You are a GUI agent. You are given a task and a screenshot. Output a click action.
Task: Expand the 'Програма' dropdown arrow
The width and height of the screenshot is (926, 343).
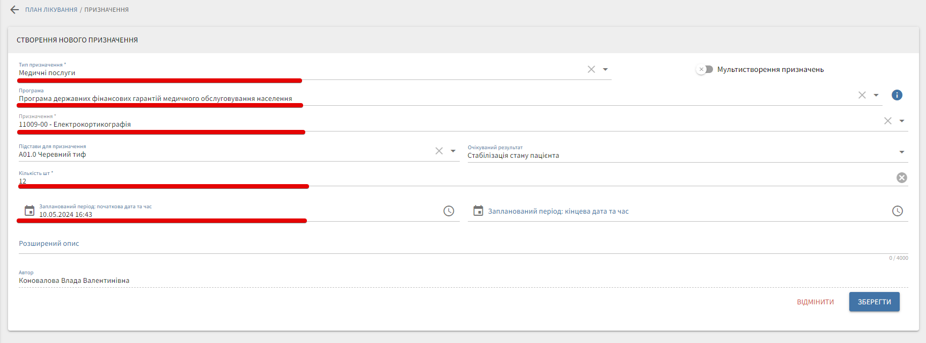876,95
